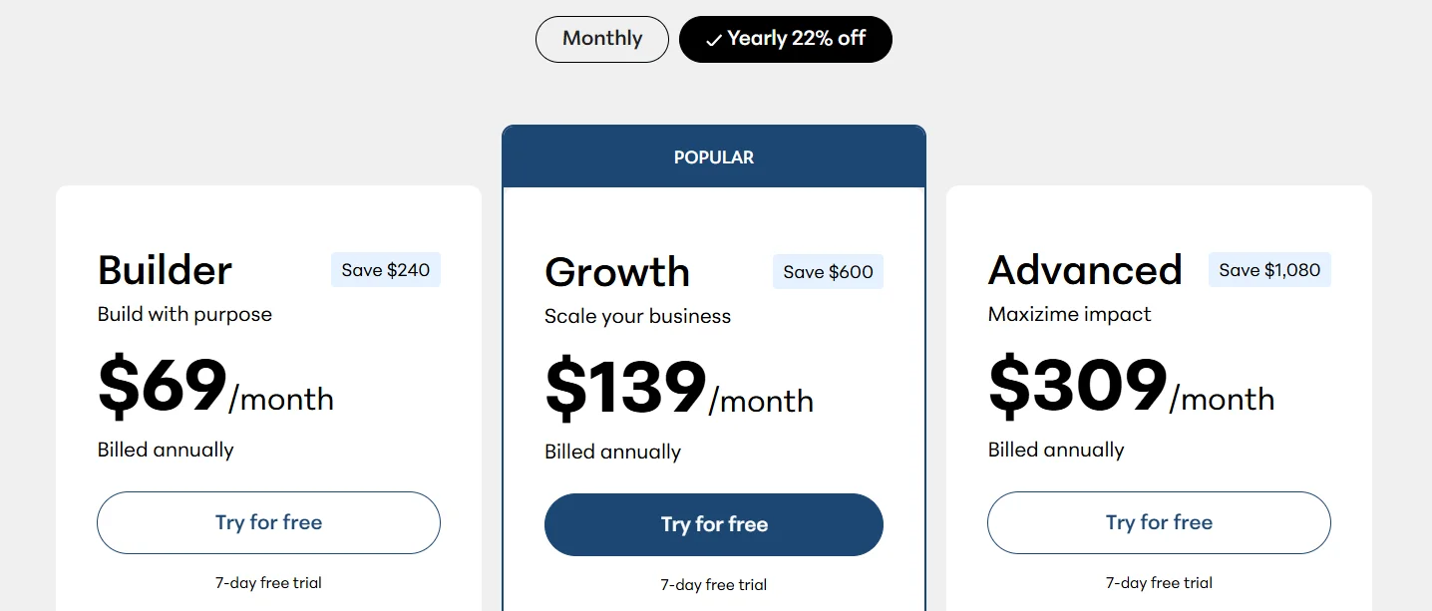Click the $309 per month price
Image resolution: width=1432 pixels, height=611 pixels.
1131,387
